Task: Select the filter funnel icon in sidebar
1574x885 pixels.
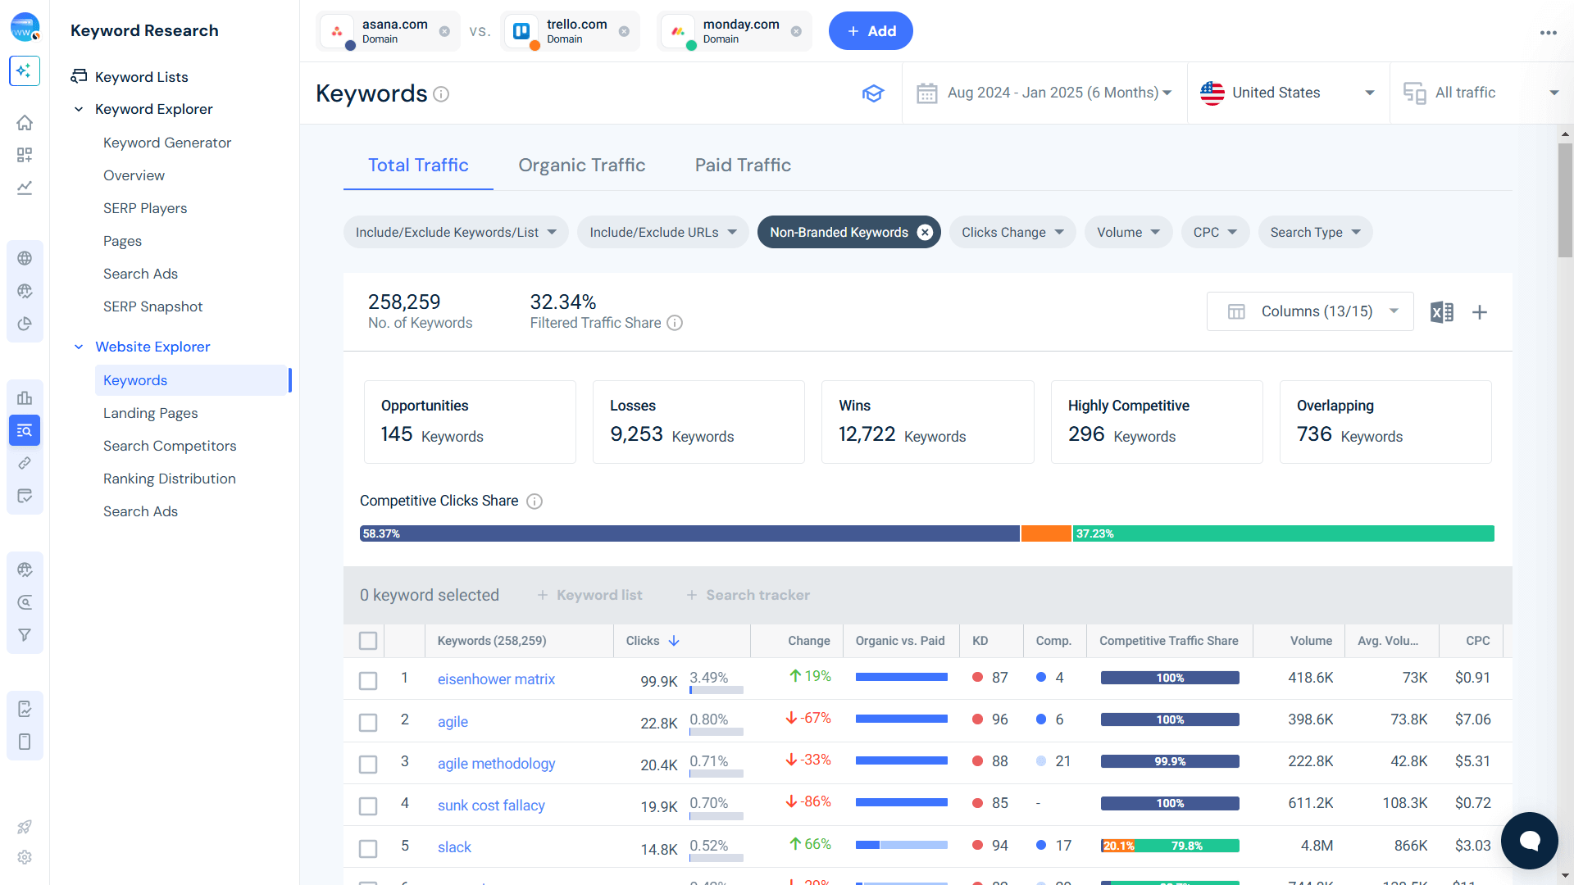Action: point(25,634)
